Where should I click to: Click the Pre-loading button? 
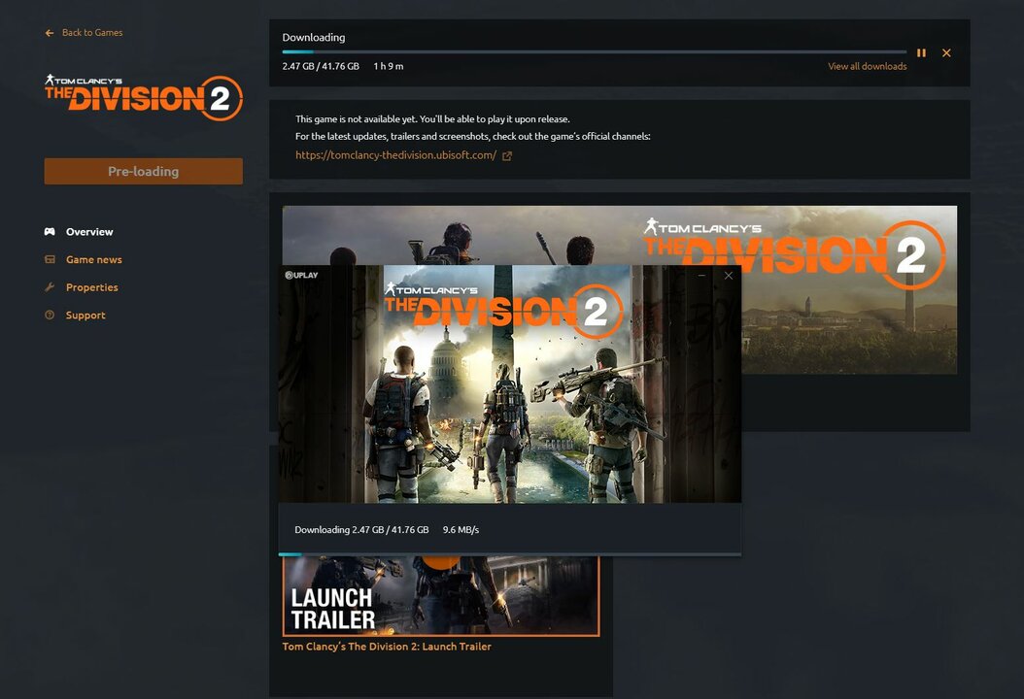coord(144,171)
